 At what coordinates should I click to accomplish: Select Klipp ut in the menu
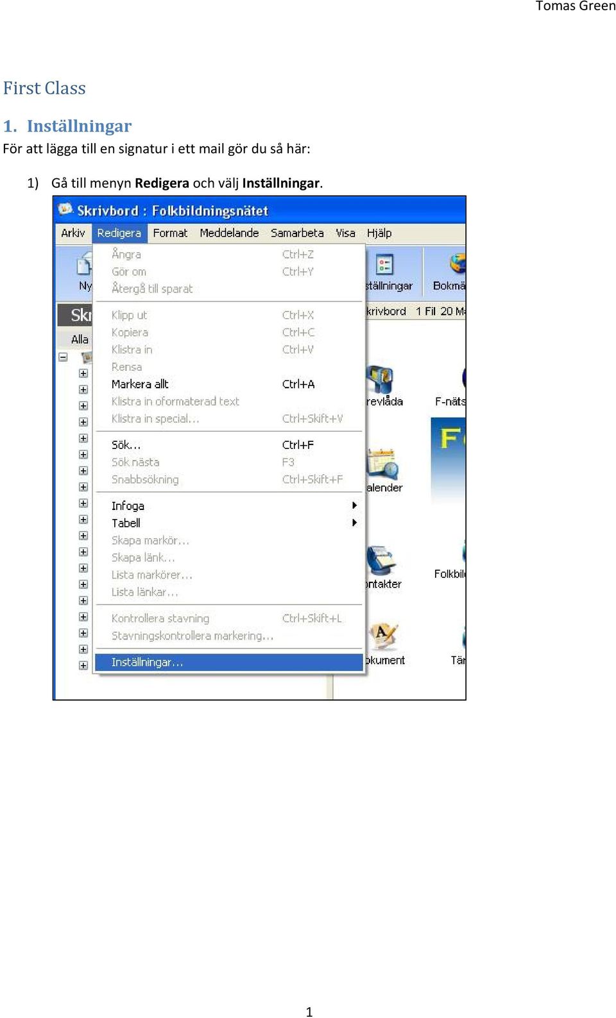click(x=229, y=315)
